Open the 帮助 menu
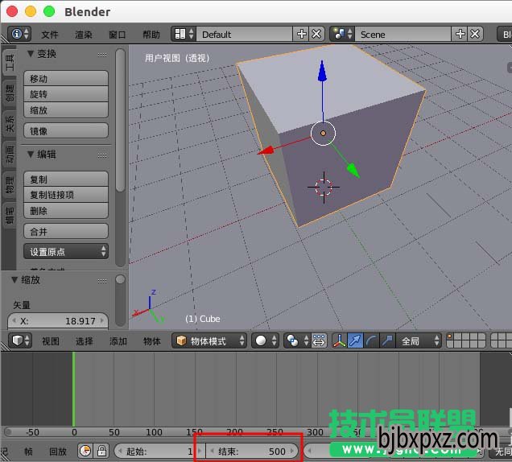Screen dimensions: 512x462 (x=151, y=35)
